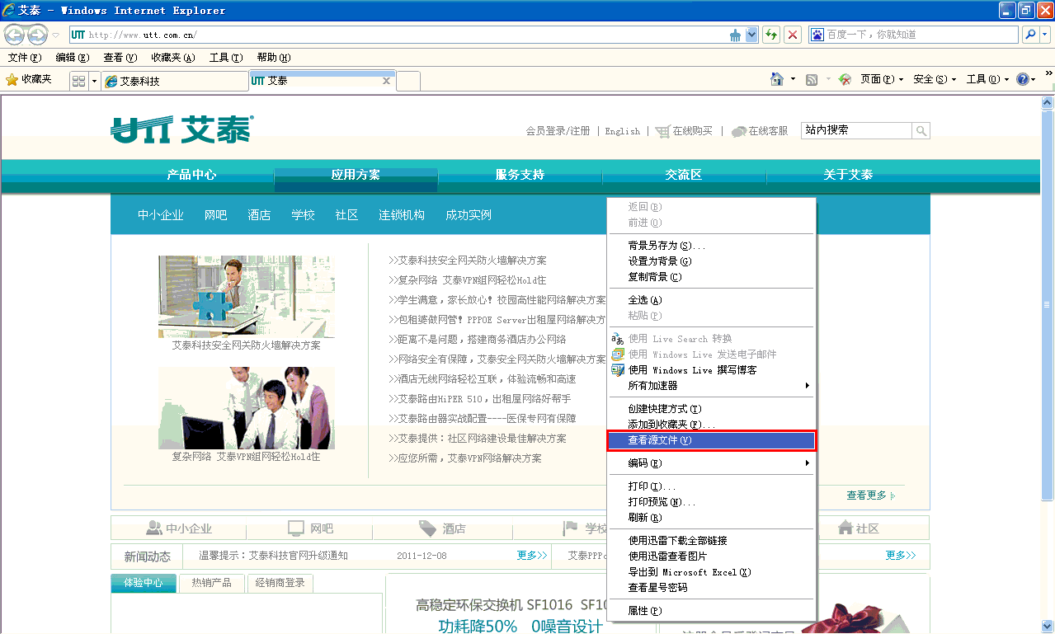The image size is (1055, 634).
Task: Choose 全选(A) in context menu
Action: click(711, 300)
